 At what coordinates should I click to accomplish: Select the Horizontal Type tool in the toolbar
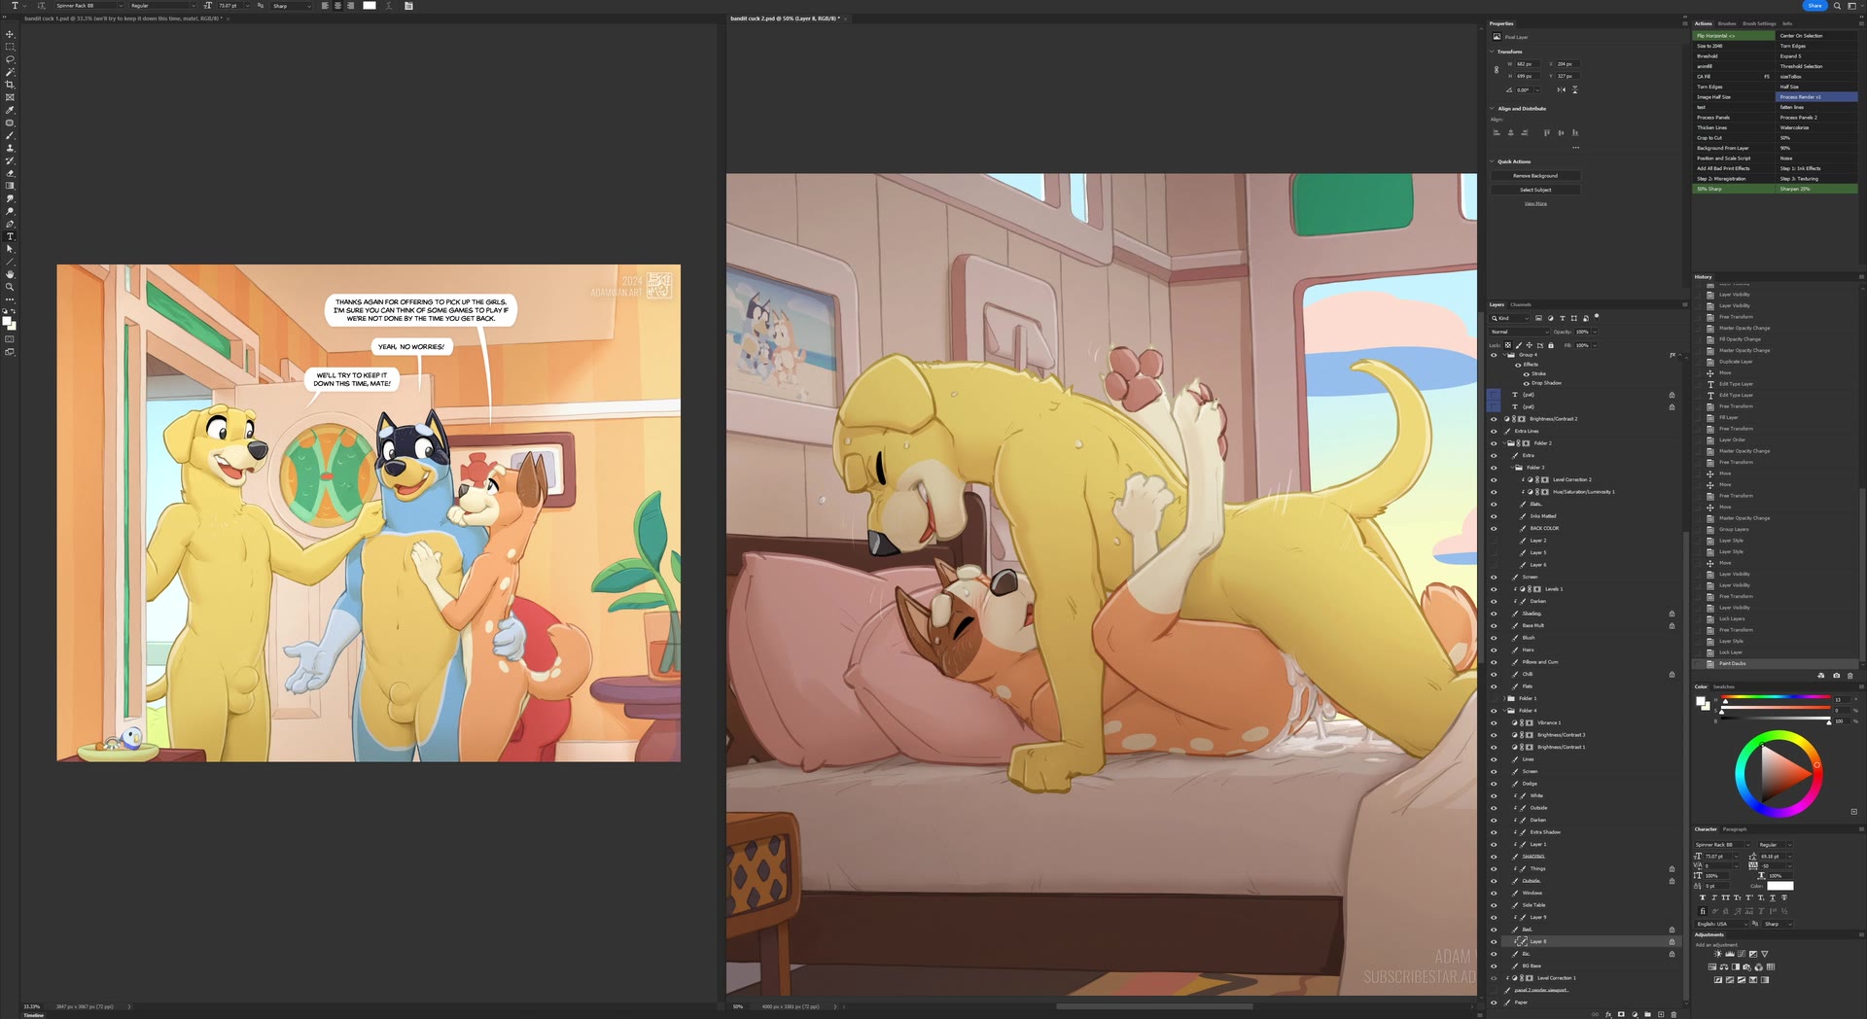click(10, 236)
